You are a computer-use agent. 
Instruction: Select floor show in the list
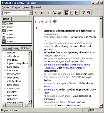click(x=13, y=70)
